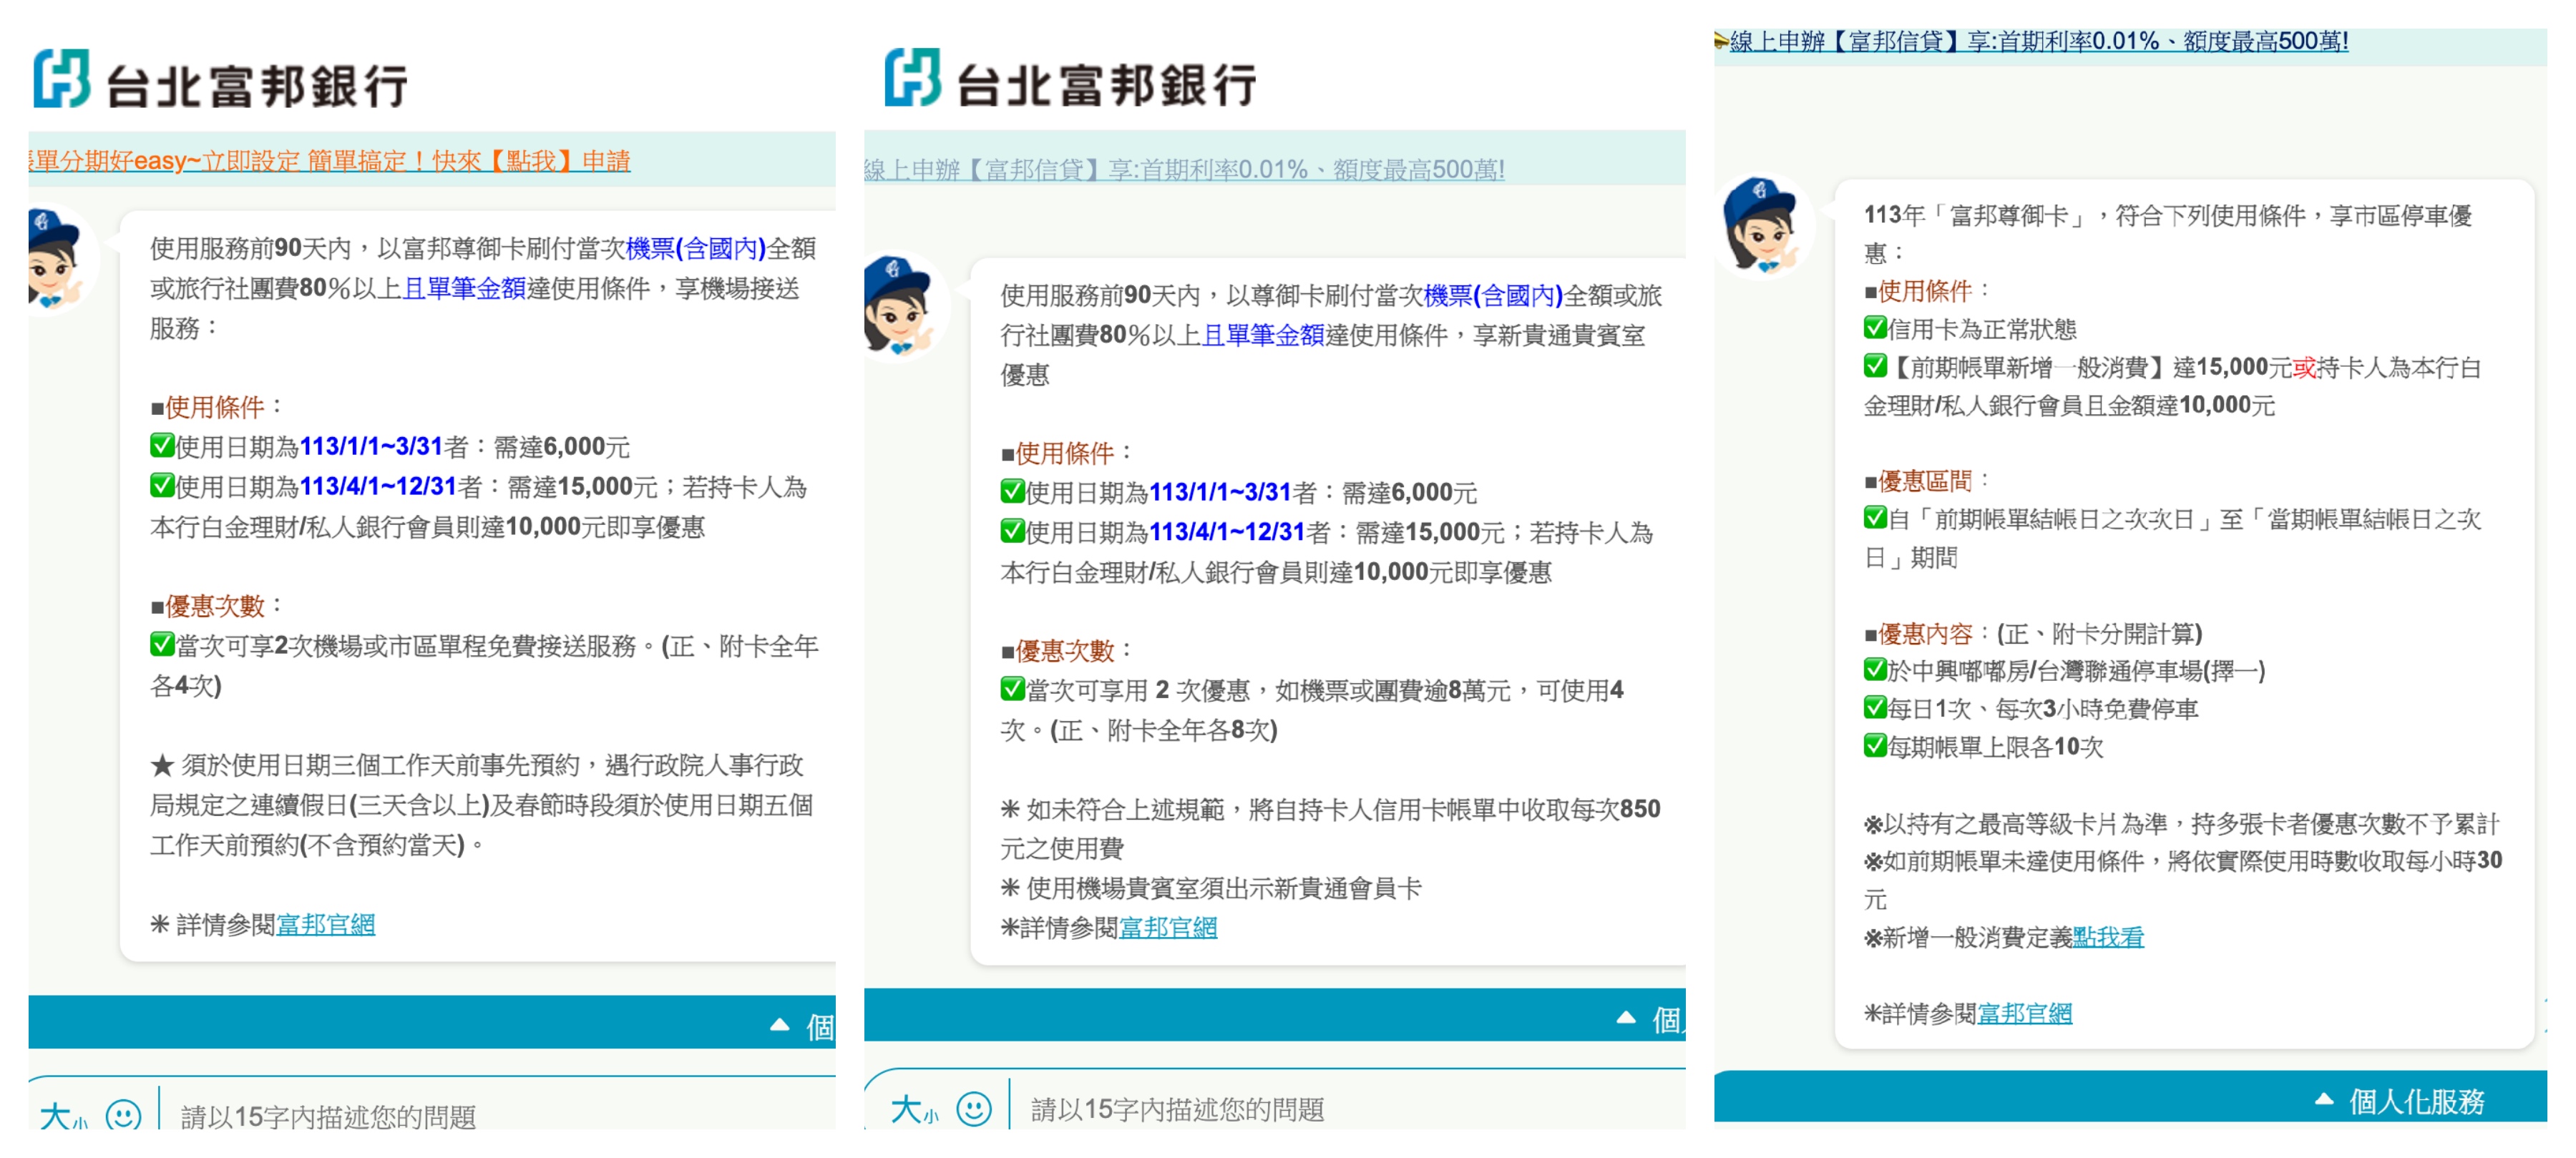Open 富邦官網 link in airport transfer message
The height and width of the screenshot is (1158, 2576).
point(325,924)
